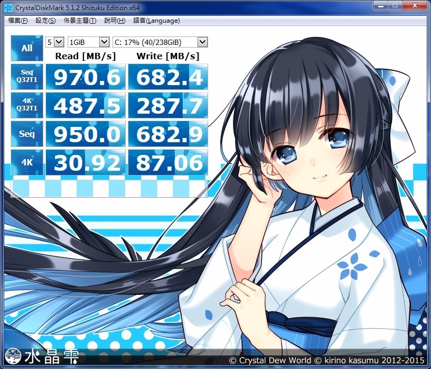Click the CrystalDiskMark title bar app icon
The height and width of the screenshot is (369, 431).
(x=8, y=8)
